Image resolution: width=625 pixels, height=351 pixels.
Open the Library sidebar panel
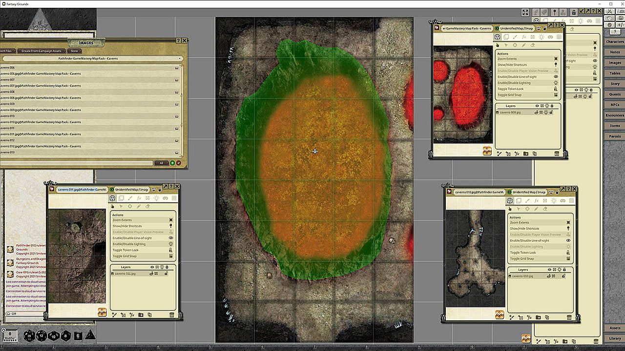point(614,338)
